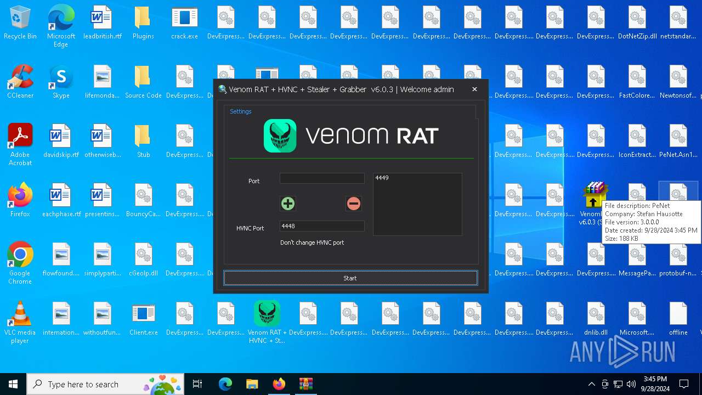Viewport: 702px width, 395px height.
Task: Open Microsoft Edge desktop shortcut
Action: tap(61, 26)
